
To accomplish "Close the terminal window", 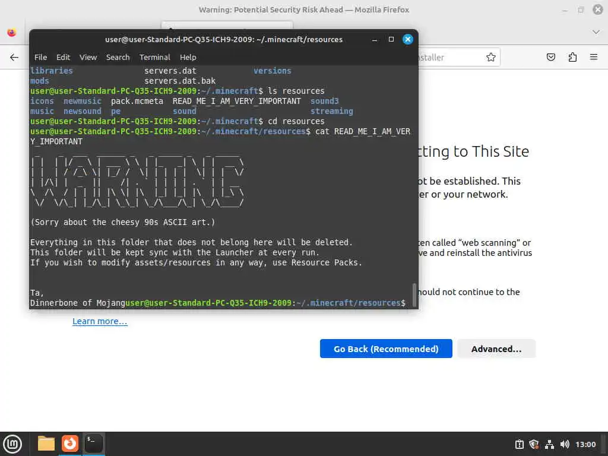I will pyautogui.click(x=407, y=39).
